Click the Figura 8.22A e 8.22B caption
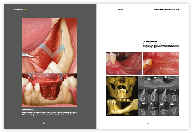 30,109
